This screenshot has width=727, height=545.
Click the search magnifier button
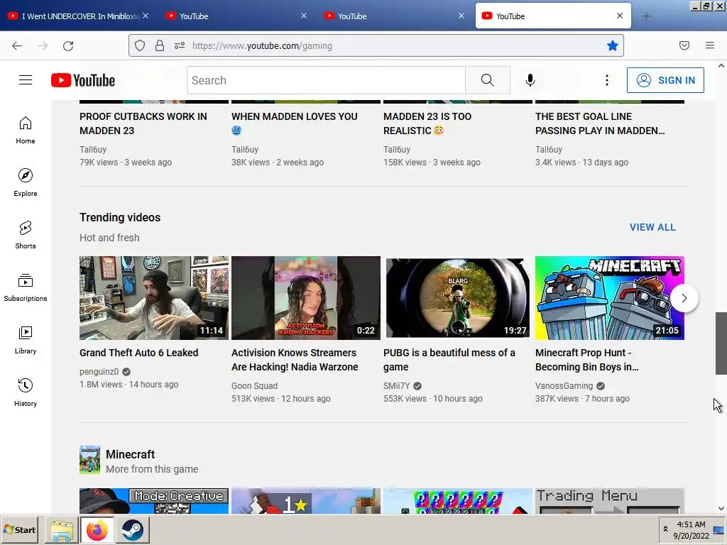coord(487,80)
